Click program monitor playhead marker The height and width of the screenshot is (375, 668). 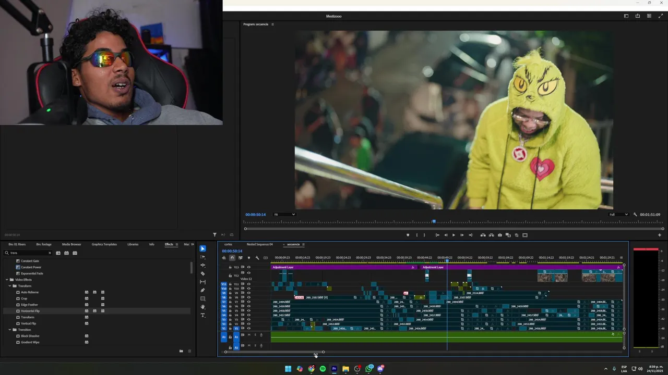(434, 221)
